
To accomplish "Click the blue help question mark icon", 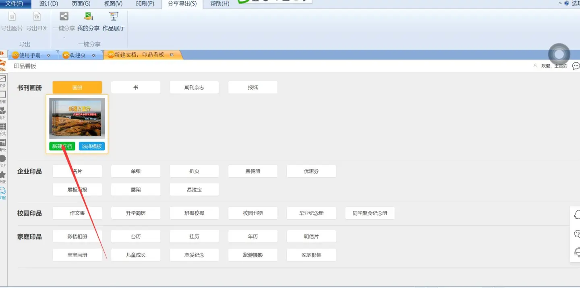I will [567, 3].
